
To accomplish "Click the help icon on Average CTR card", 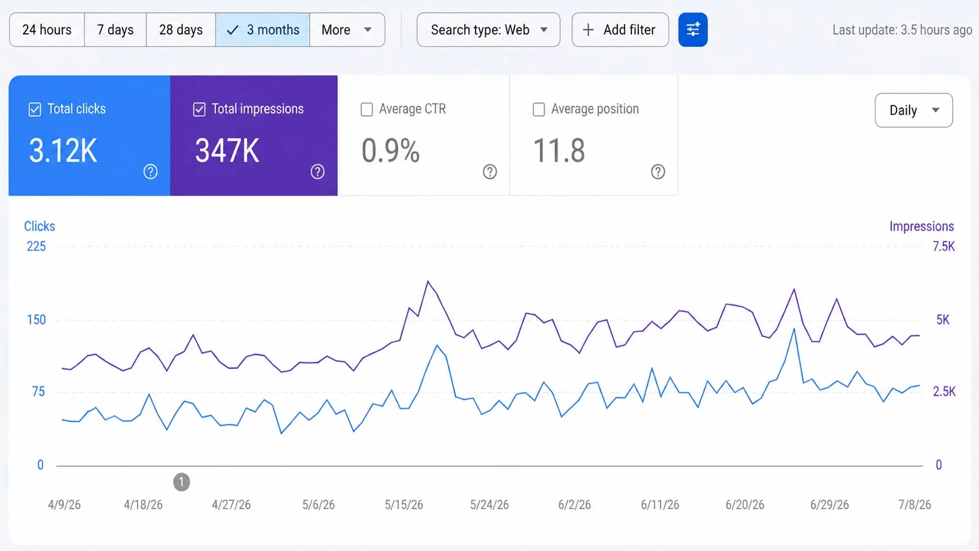I will click(x=489, y=171).
